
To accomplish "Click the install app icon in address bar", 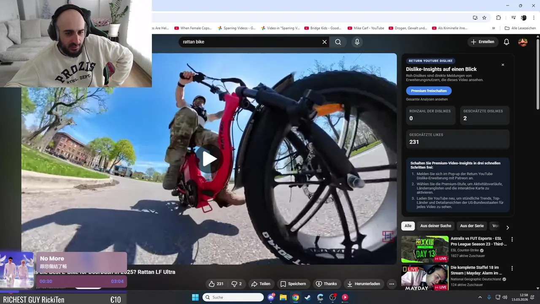I will pos(475,18).
